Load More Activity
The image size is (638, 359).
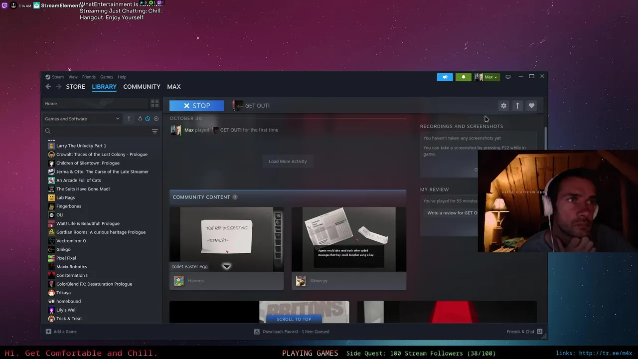[x=288, y=161]
